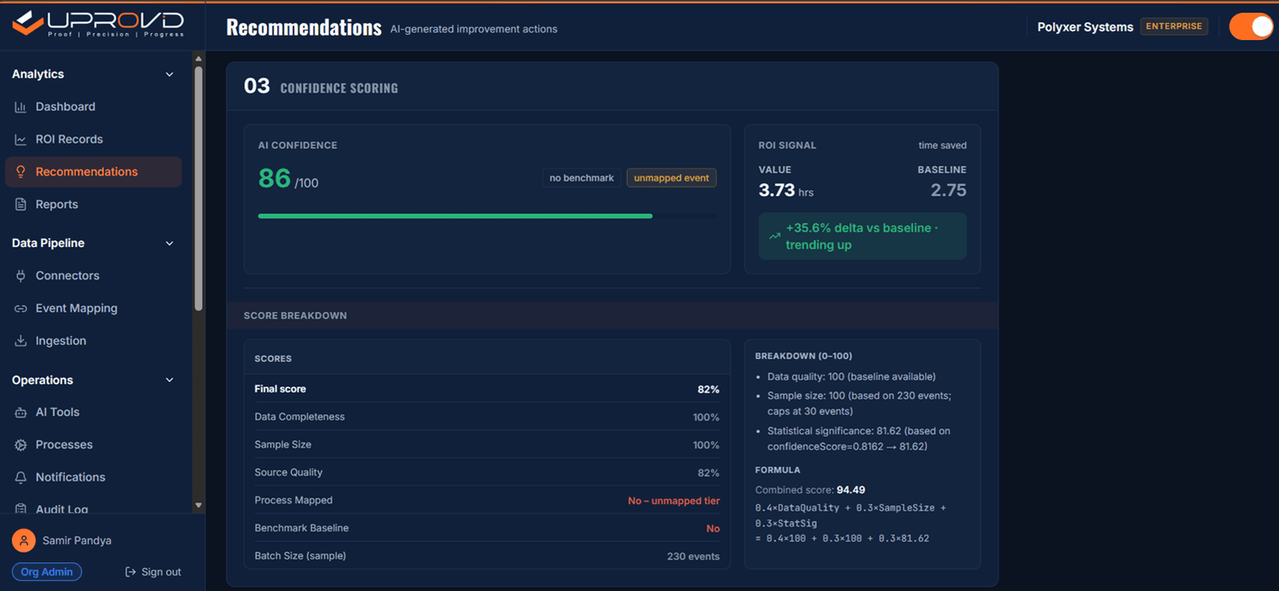Click the ENTERPRISE plan badge
The image size is (1279, 591).
point(1174,26)
